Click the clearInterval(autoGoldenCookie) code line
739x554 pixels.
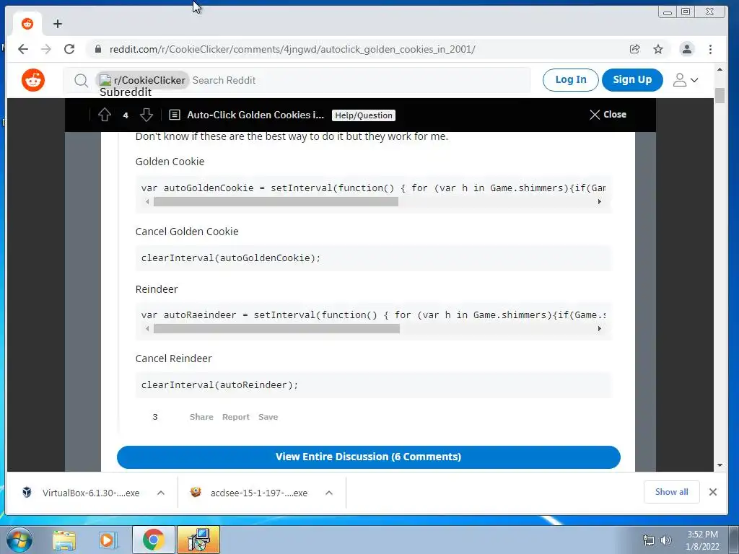click(230, 258)
